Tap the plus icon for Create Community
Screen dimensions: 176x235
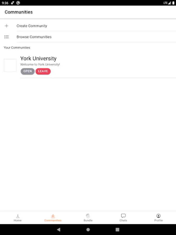(x=7, y=26)
